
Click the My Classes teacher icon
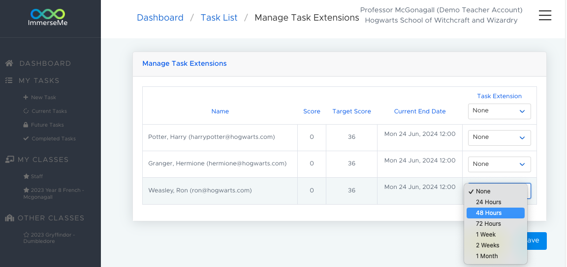[10, 159]
